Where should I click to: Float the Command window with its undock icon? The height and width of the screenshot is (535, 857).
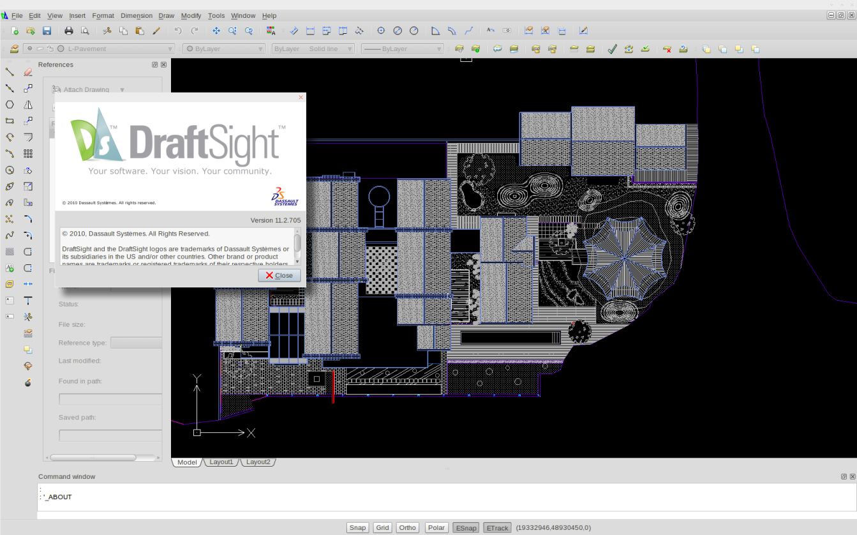click(x=844, y=476)
